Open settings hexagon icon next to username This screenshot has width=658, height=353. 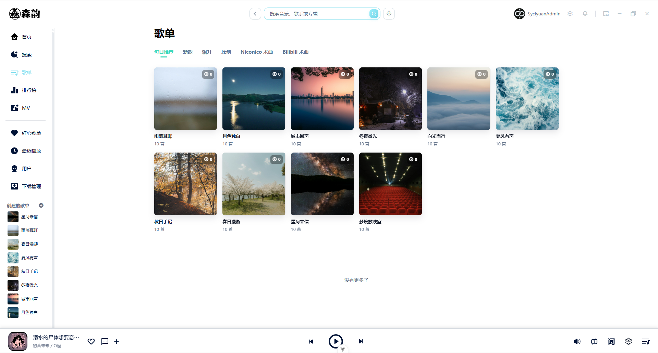(x=570, y=14)
